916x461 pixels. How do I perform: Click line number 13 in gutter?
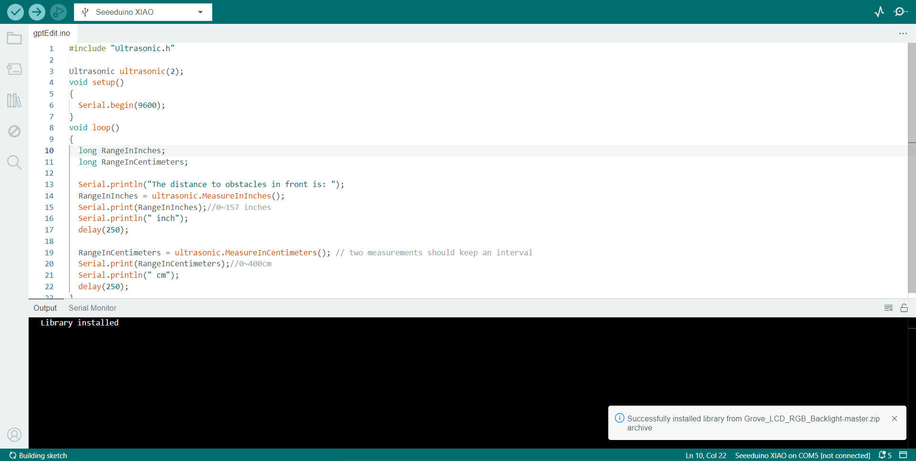tap(49, 184)
